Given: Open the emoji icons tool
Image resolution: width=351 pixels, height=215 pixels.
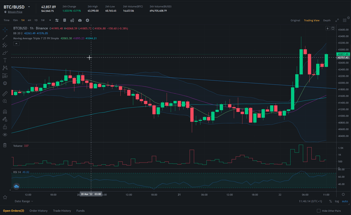Looking at the screenshot, I should click(5, 83).
